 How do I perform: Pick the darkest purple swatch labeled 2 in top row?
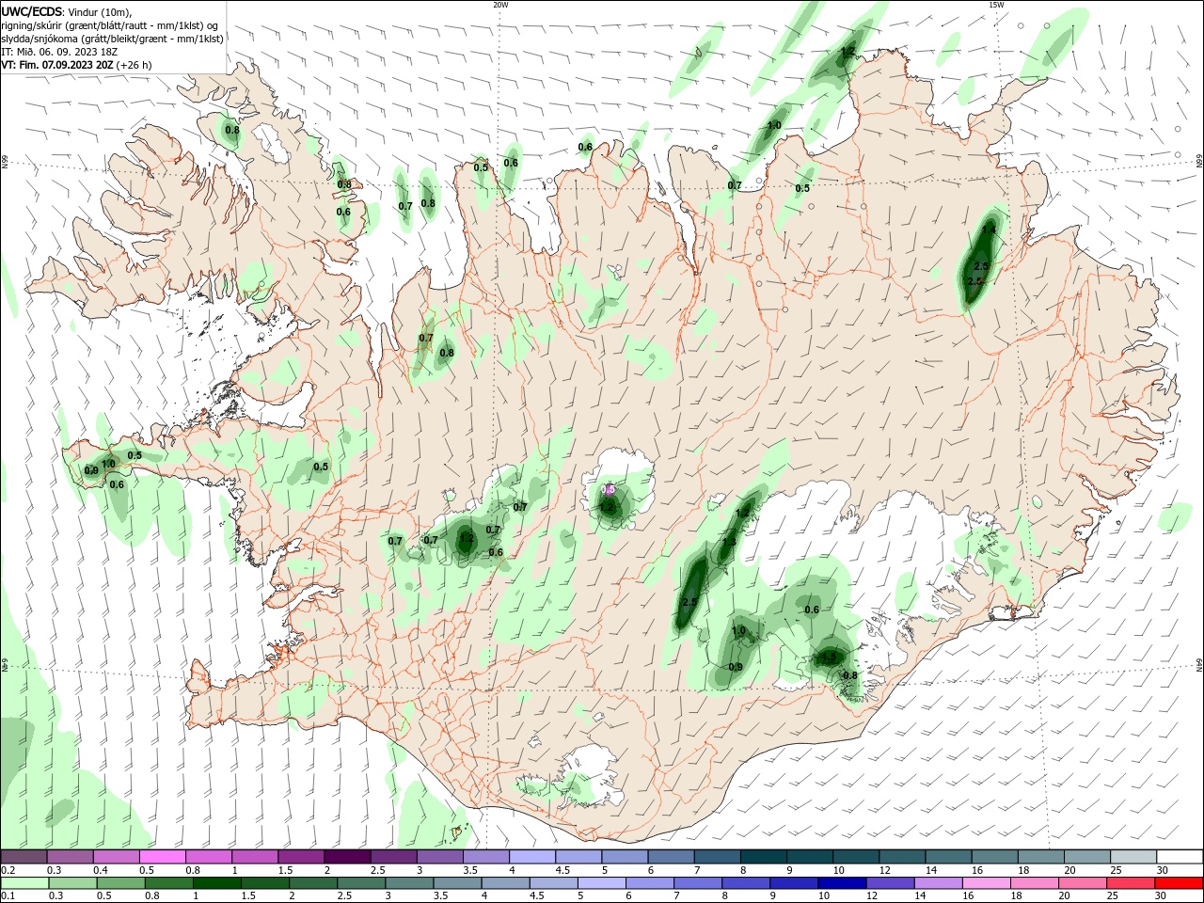(346, 857)
